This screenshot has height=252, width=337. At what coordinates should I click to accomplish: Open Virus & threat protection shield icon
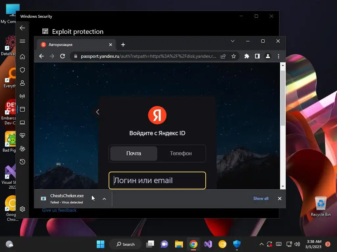click(22, 70)
